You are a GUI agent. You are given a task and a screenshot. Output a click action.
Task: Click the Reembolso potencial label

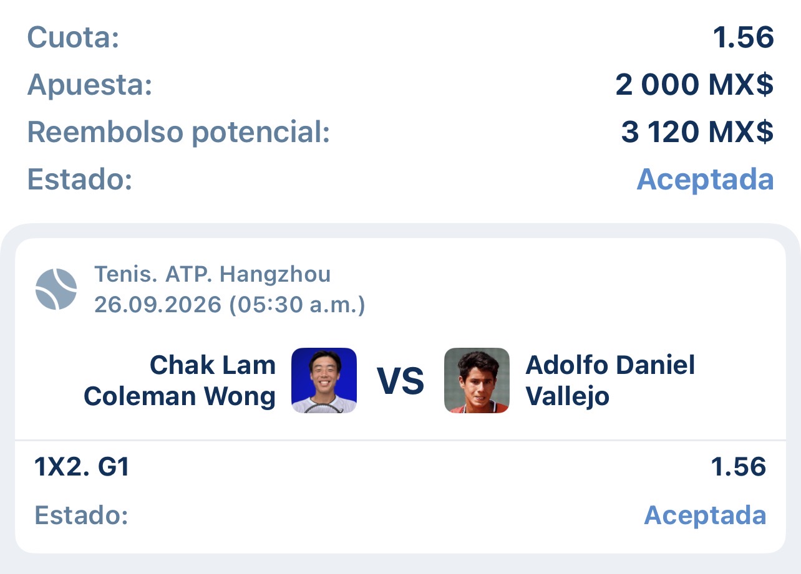[x=178, y=132]
